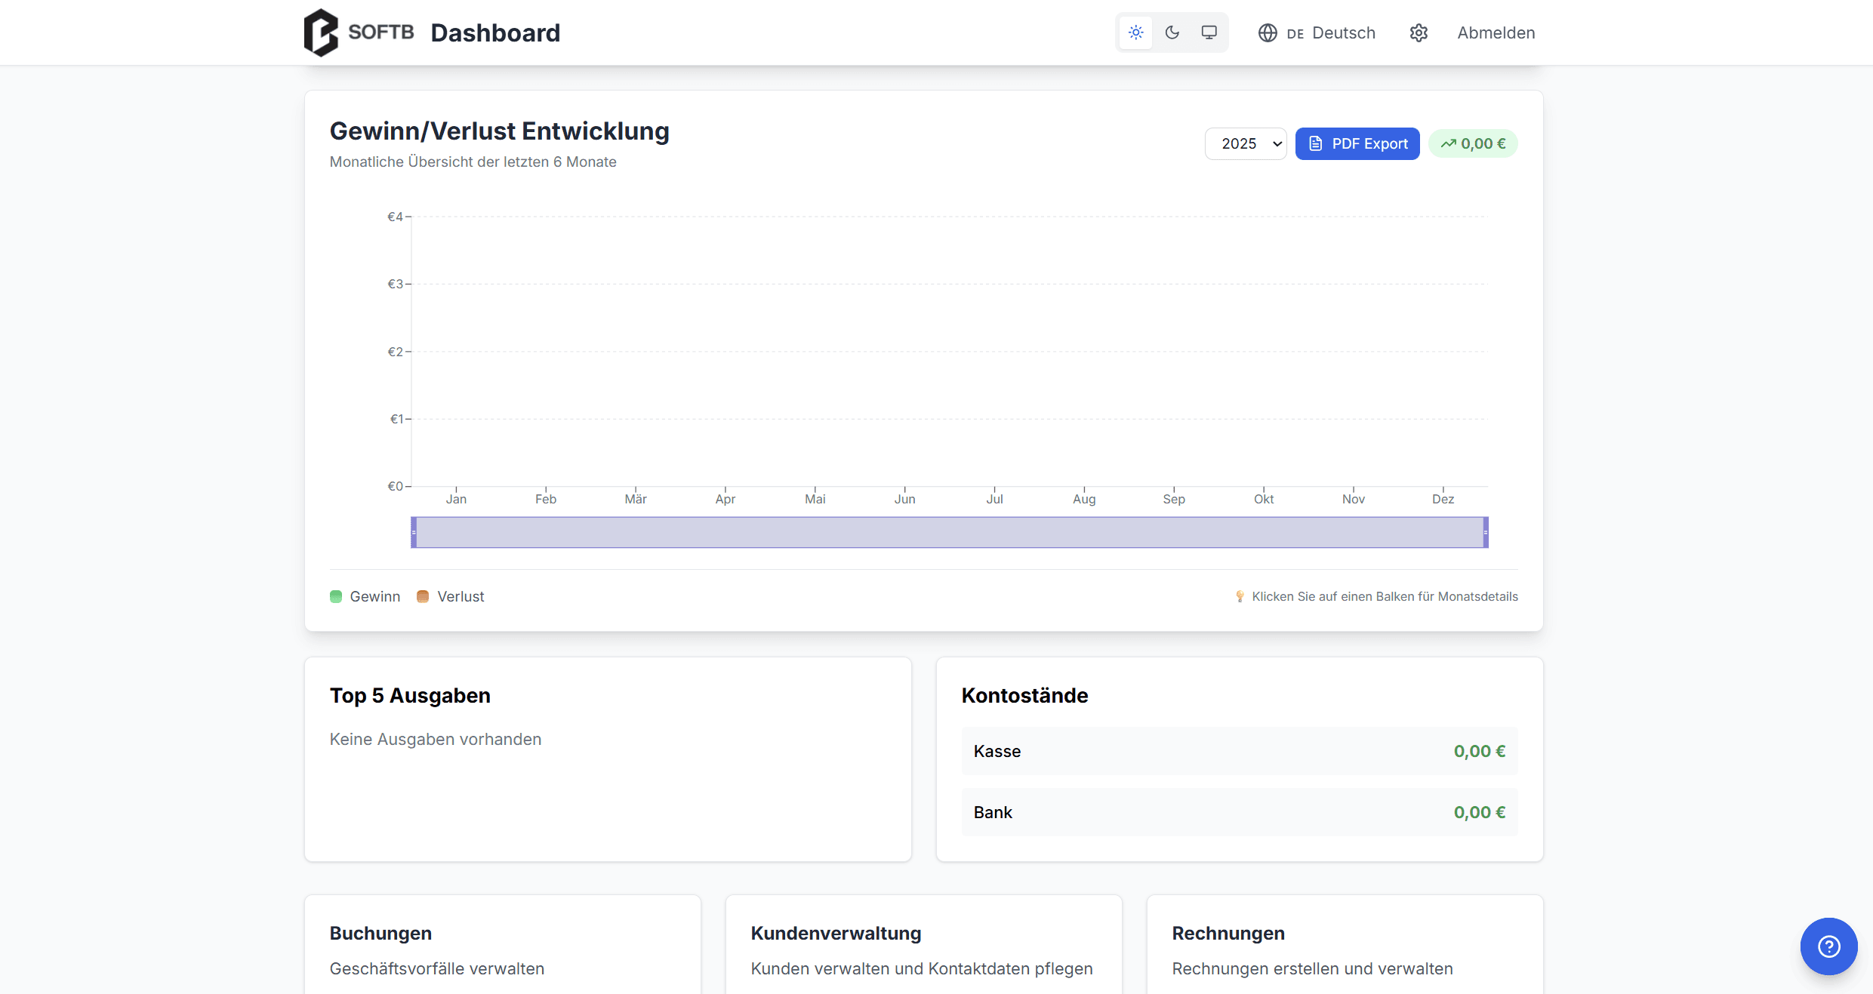Click the PDF Export button
This screenshot has height=994, width=1873.
1357,143
